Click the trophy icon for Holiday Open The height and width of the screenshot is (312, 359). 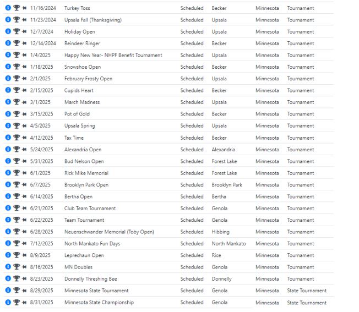tap(17, 32)
